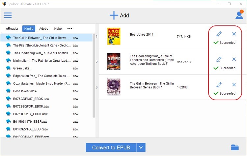Open the output folder icon
The image size is (247, 156).
[x=235, y=147]
